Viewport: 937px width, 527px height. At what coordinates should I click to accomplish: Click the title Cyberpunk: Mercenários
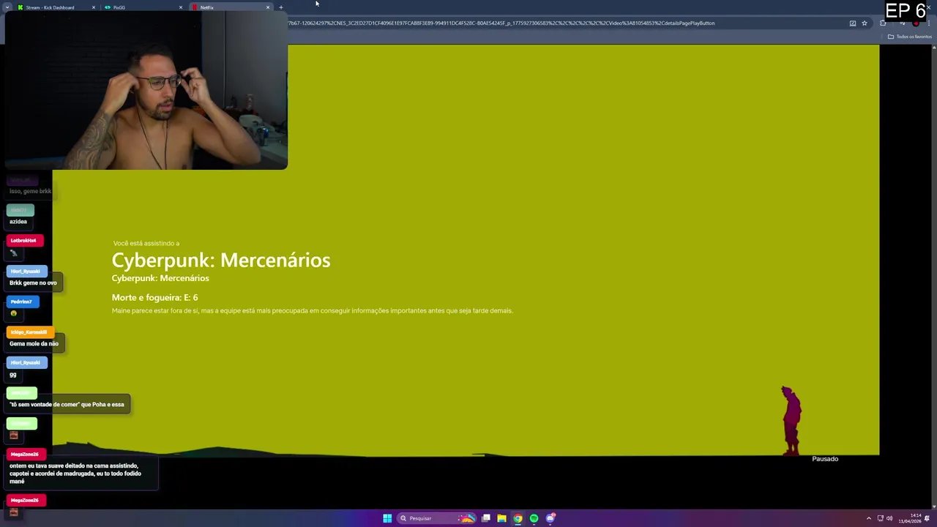[x=221, y=260]
